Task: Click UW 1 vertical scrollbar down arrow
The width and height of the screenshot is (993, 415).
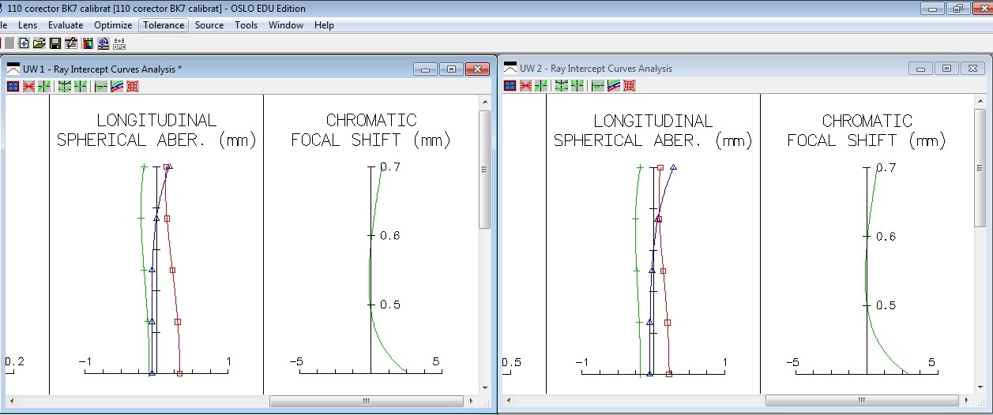Action: click(485, 387)
